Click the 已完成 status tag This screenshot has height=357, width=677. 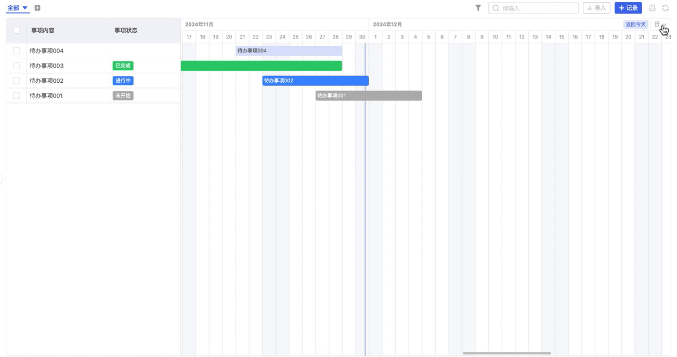(123, 66)
